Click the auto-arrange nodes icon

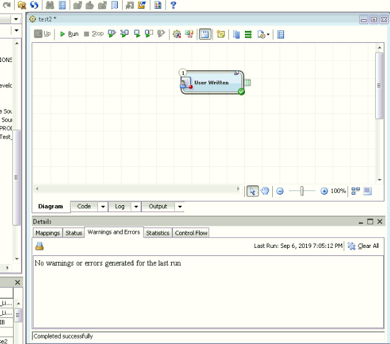pyautogui.click(x=355, y=191)
